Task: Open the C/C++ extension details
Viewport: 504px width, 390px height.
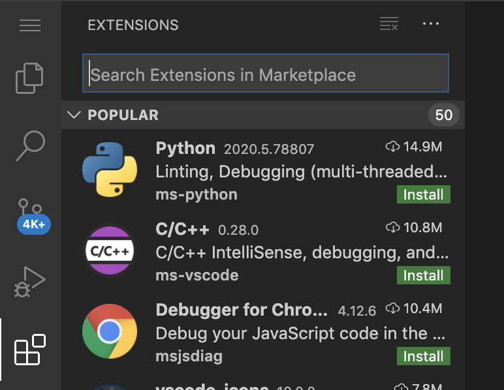Action: (181, 229)
